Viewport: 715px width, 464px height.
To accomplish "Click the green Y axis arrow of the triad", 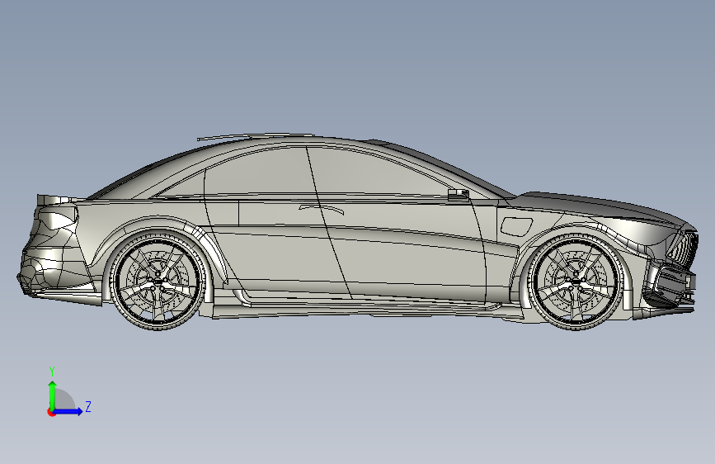I will point(53,395).
